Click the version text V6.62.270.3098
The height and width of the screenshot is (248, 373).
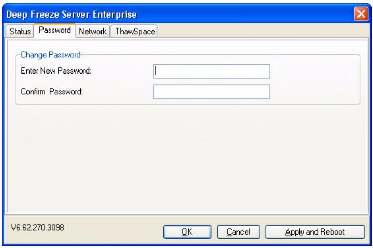tap(37, 228)
